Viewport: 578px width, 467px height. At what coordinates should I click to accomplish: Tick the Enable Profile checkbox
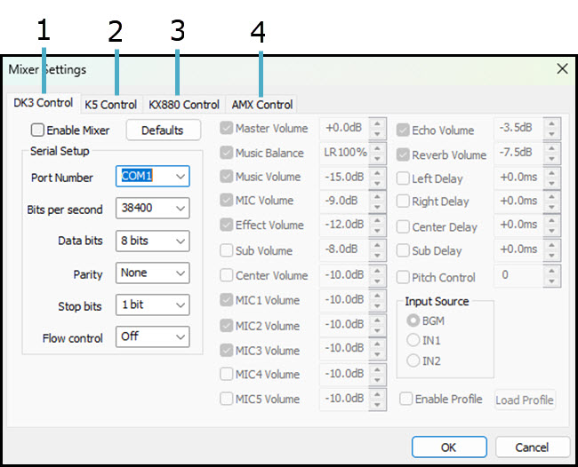click(405, 400)
